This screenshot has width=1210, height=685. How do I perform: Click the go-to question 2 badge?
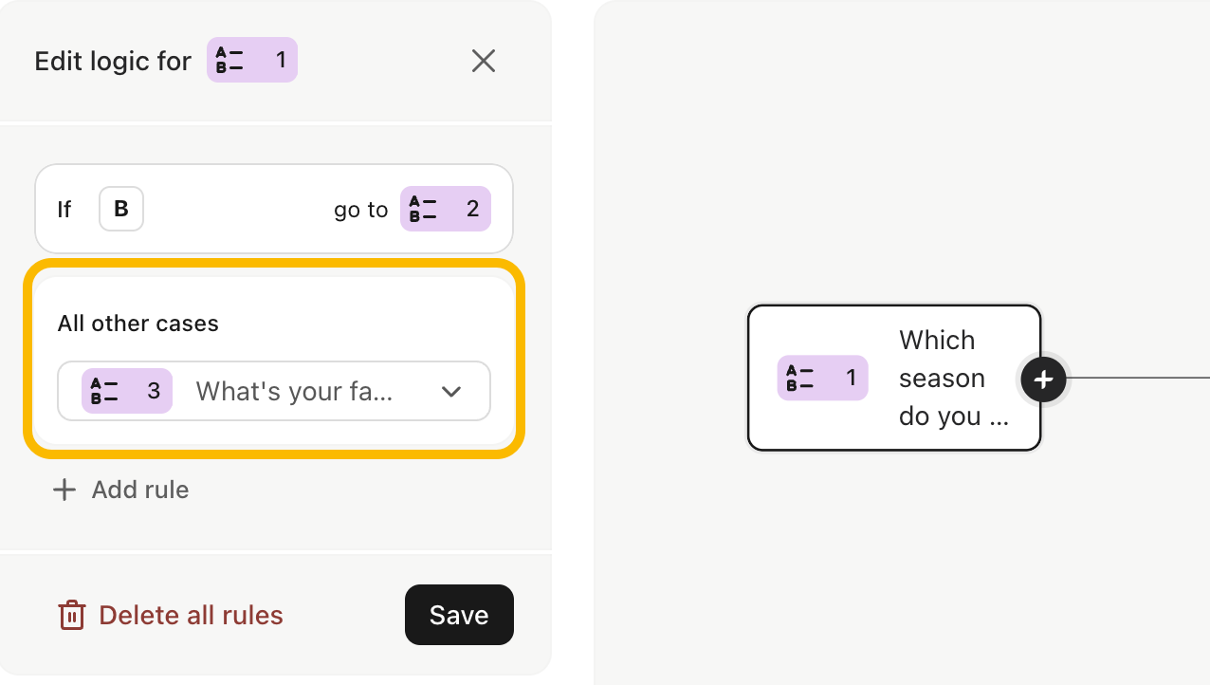[x=446, y=209]
